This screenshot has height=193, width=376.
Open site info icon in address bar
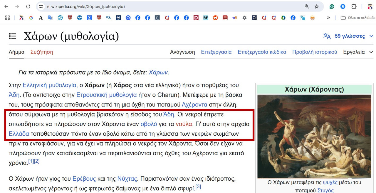pos(41,6)
